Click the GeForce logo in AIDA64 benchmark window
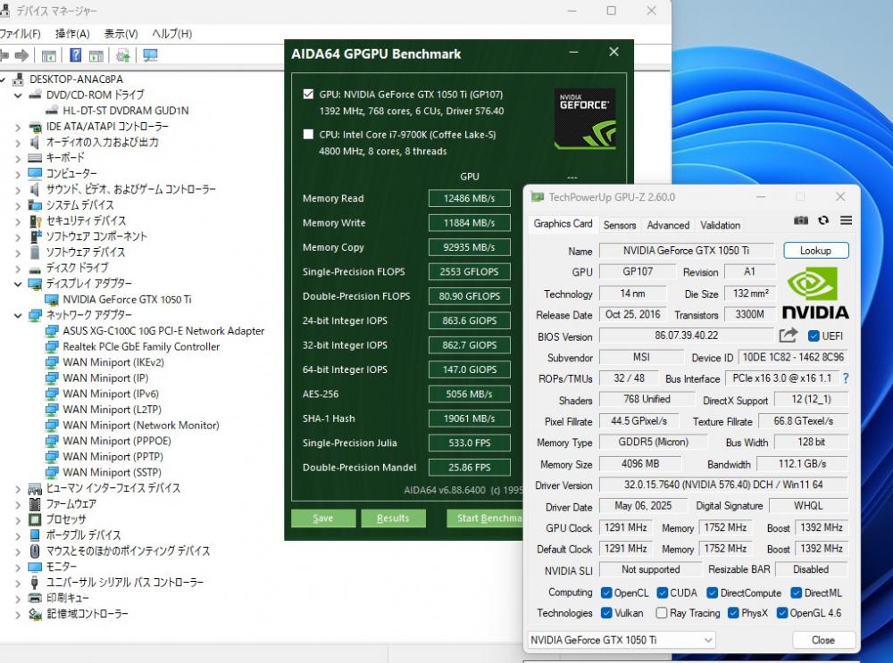893x663 pixels. point(584,119)
